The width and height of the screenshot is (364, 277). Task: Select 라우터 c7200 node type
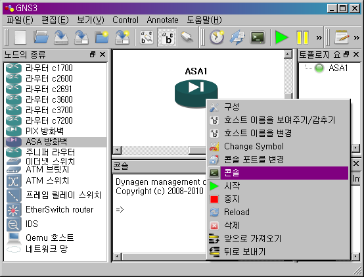tap(55, 120)
